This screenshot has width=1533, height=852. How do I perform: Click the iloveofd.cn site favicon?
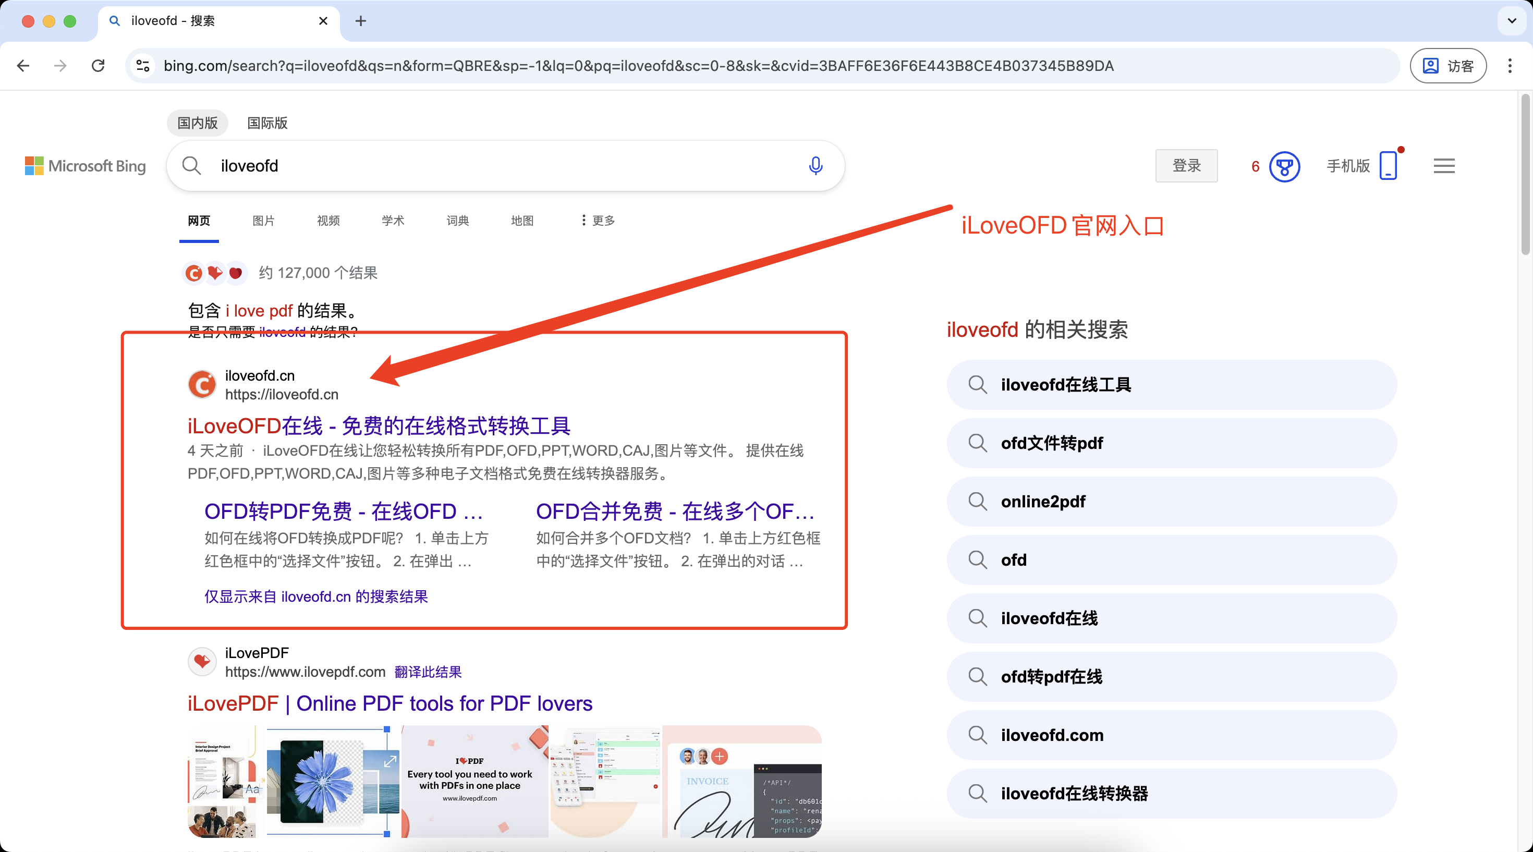click(x=201, y=384)
